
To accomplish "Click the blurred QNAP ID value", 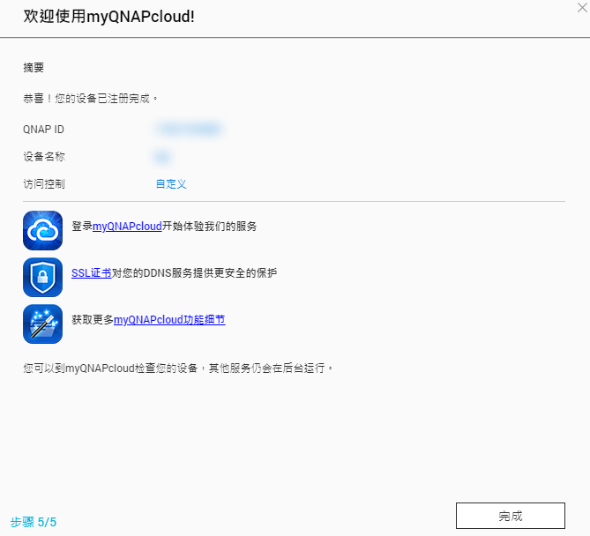I will pyautogui.click(x=188, y=130).
